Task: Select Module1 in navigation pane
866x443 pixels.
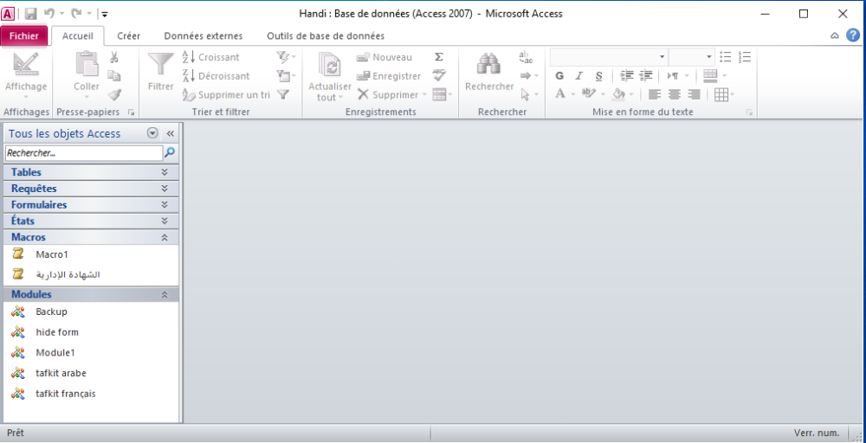Action: click(91, 352)
